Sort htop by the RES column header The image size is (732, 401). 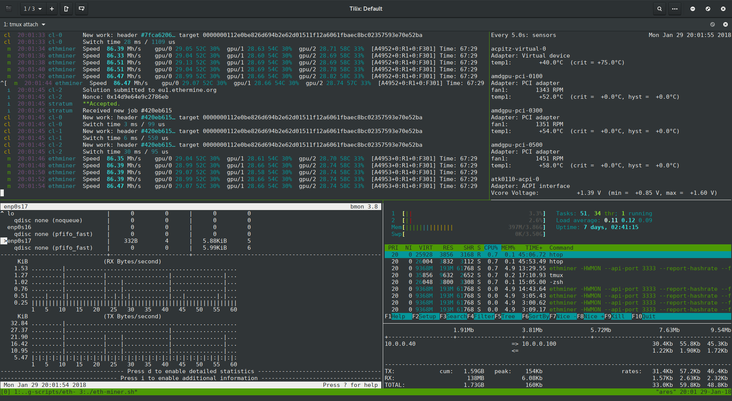[x=448, y=248]
